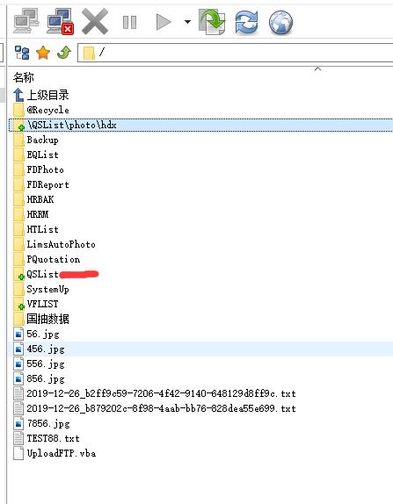Screen dimensions: 393x504
Task: Click the green up-folder arrow icon
Action: (63, 53)
